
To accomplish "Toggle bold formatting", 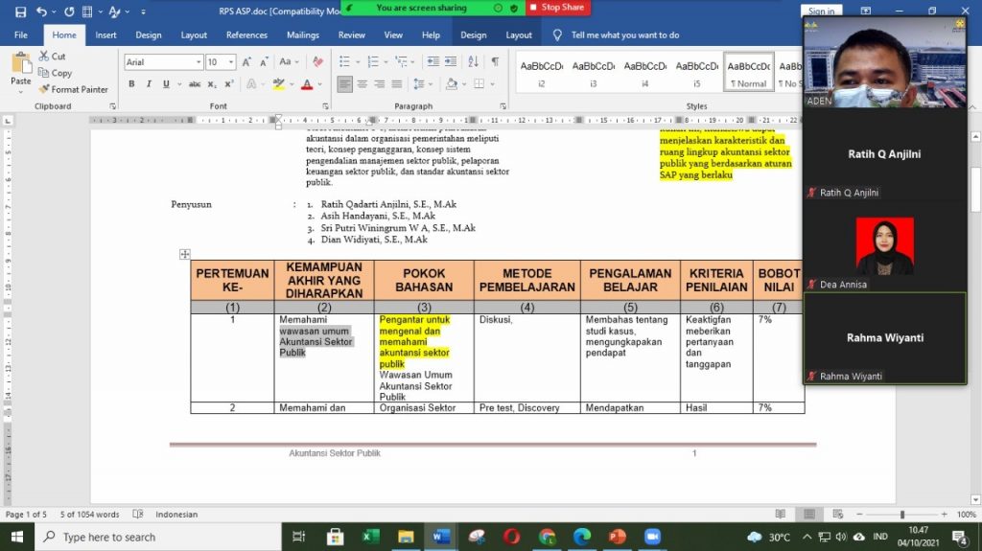I will 131,84.
